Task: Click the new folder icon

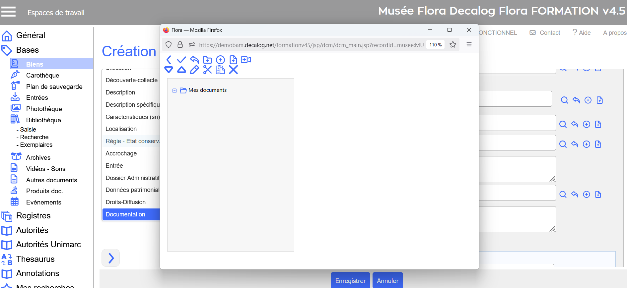Action: pos(207,60)
